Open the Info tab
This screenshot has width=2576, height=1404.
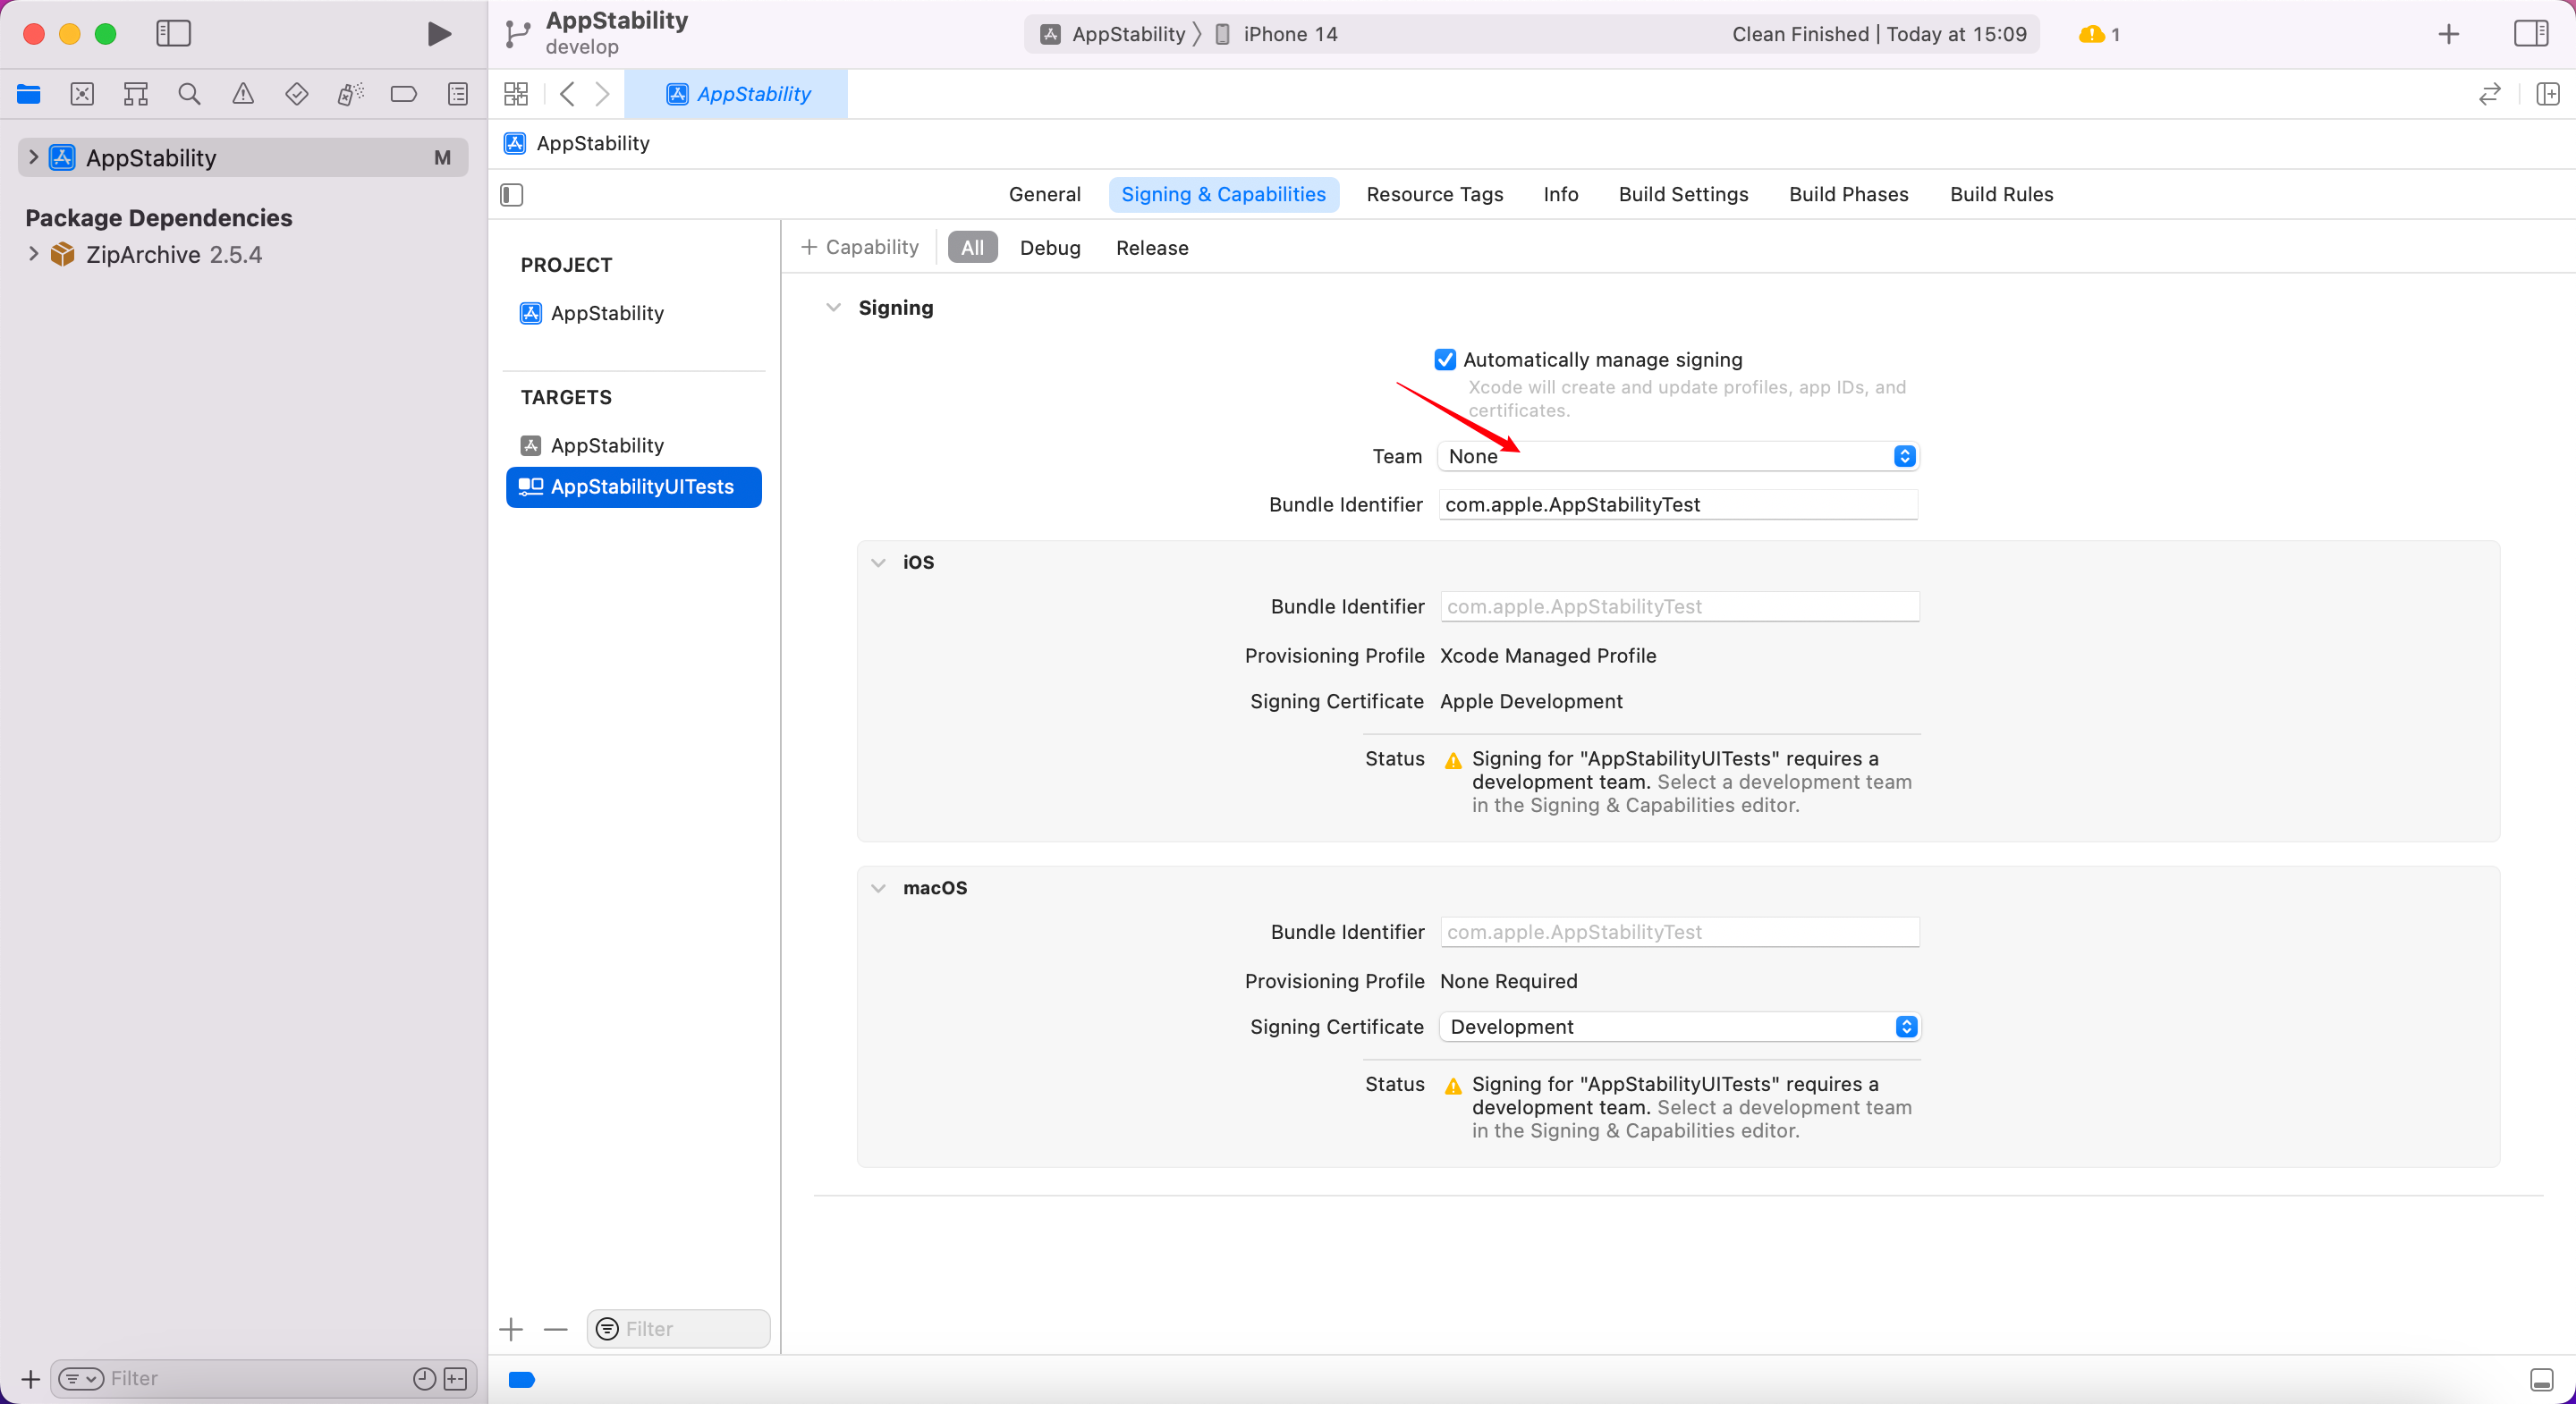1560,194
